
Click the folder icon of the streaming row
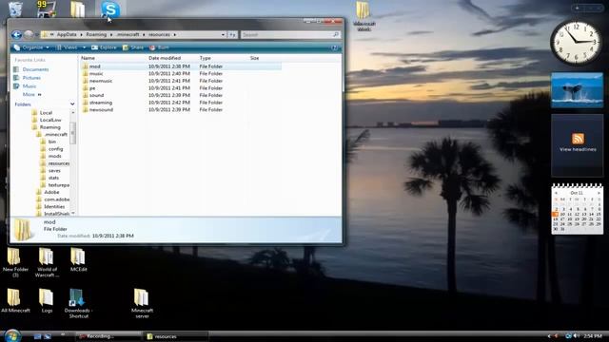(85, 103)
